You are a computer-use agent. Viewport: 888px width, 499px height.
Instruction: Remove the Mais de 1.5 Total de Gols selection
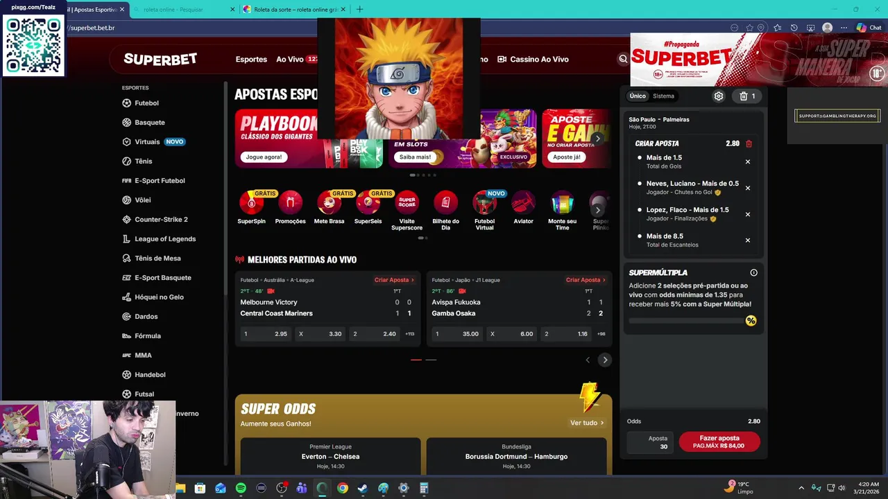pos(747,161)
